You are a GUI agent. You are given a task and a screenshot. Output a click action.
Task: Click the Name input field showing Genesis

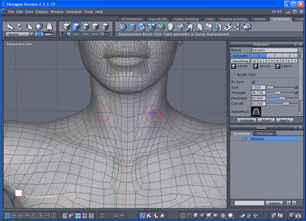(274, 50)
